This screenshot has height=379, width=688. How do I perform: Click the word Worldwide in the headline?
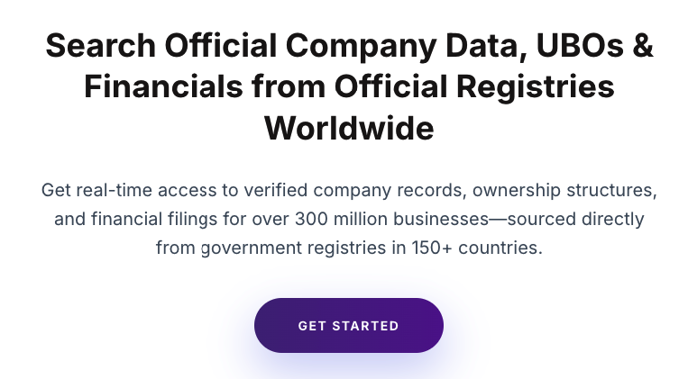pos(349,129)
